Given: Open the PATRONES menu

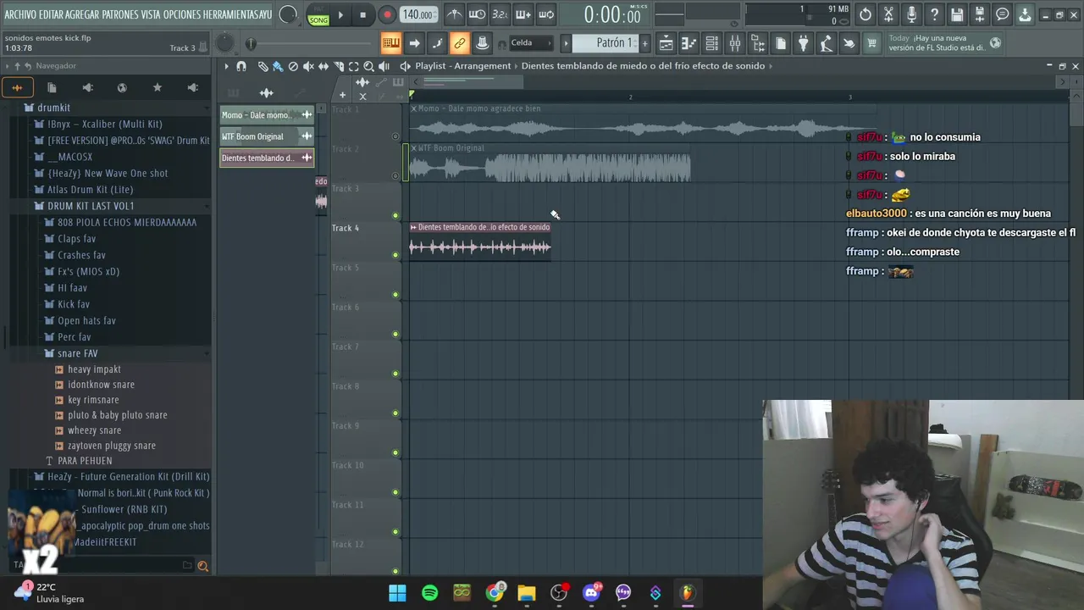Looking at the screenshot, I should coord(120,14).
